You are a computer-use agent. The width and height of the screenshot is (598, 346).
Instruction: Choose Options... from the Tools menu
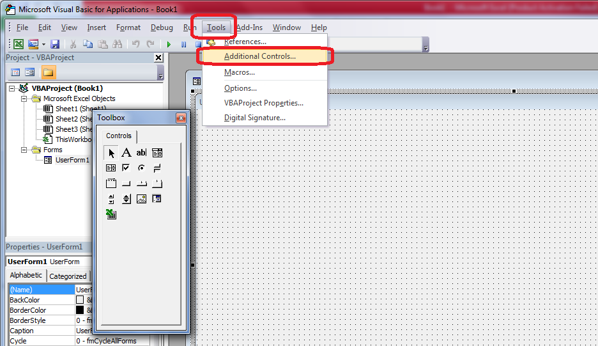tap(264, 88)
